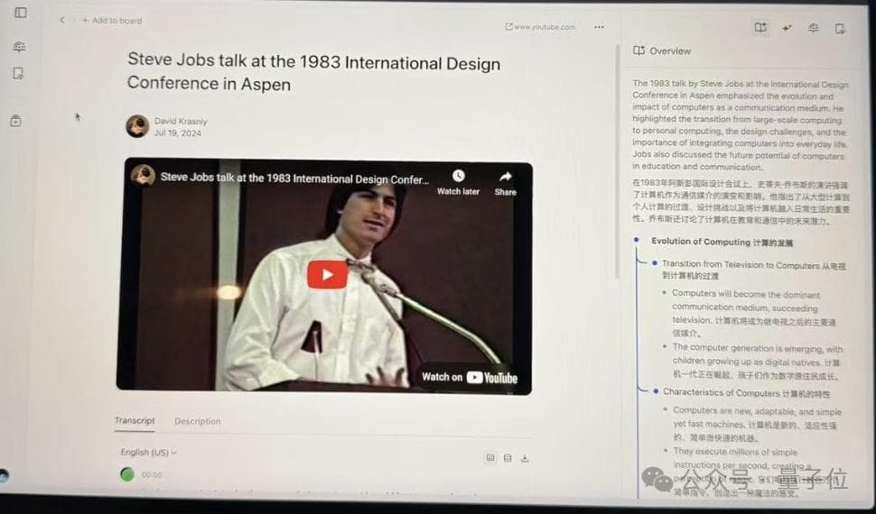Play the Steve Jobs YouTube video
Viewport: 876px width, 514px height.
coord(327,275)
